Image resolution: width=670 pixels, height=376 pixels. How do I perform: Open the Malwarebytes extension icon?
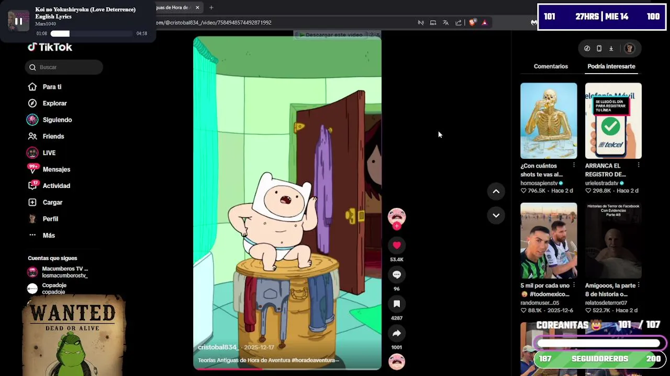[533, 22]
